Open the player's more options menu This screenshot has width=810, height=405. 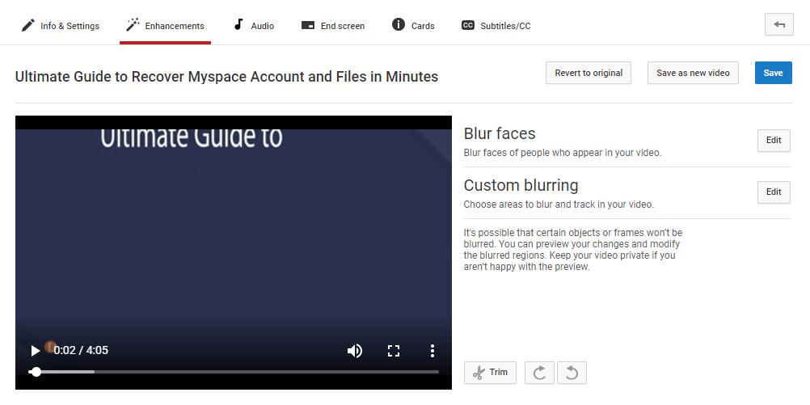432,351
